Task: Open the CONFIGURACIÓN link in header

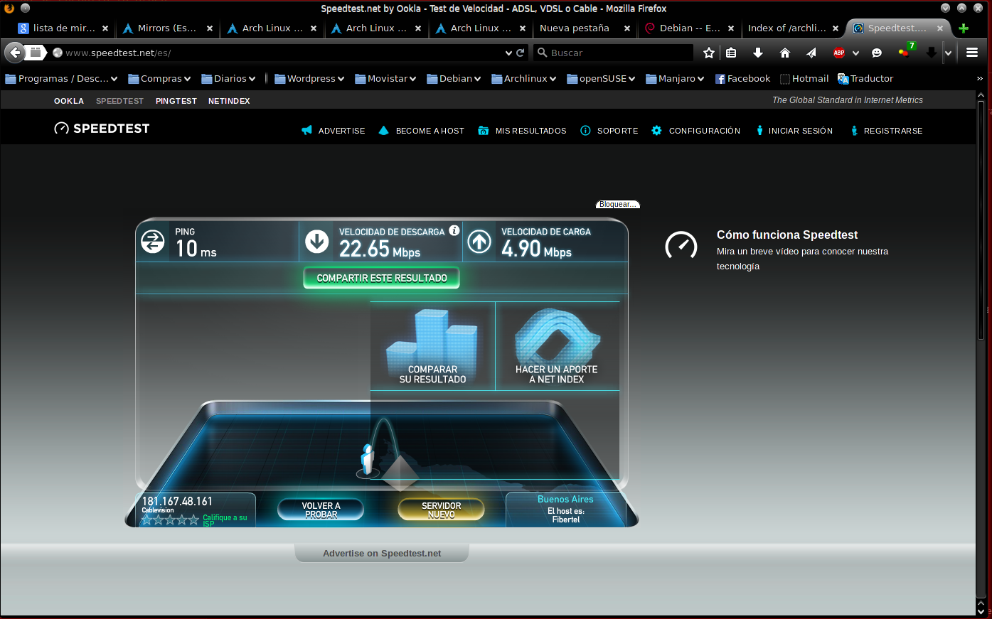Action: click(x=696, y=131)
